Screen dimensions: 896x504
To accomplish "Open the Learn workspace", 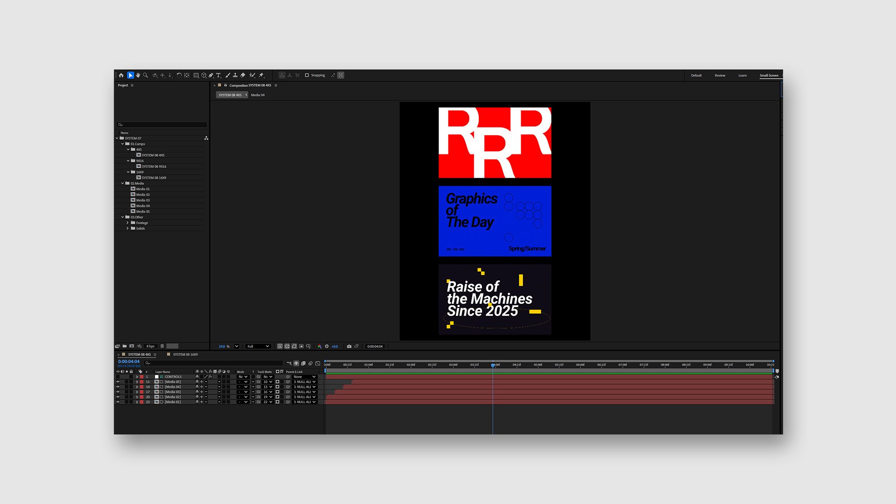I will pos(742,75).
